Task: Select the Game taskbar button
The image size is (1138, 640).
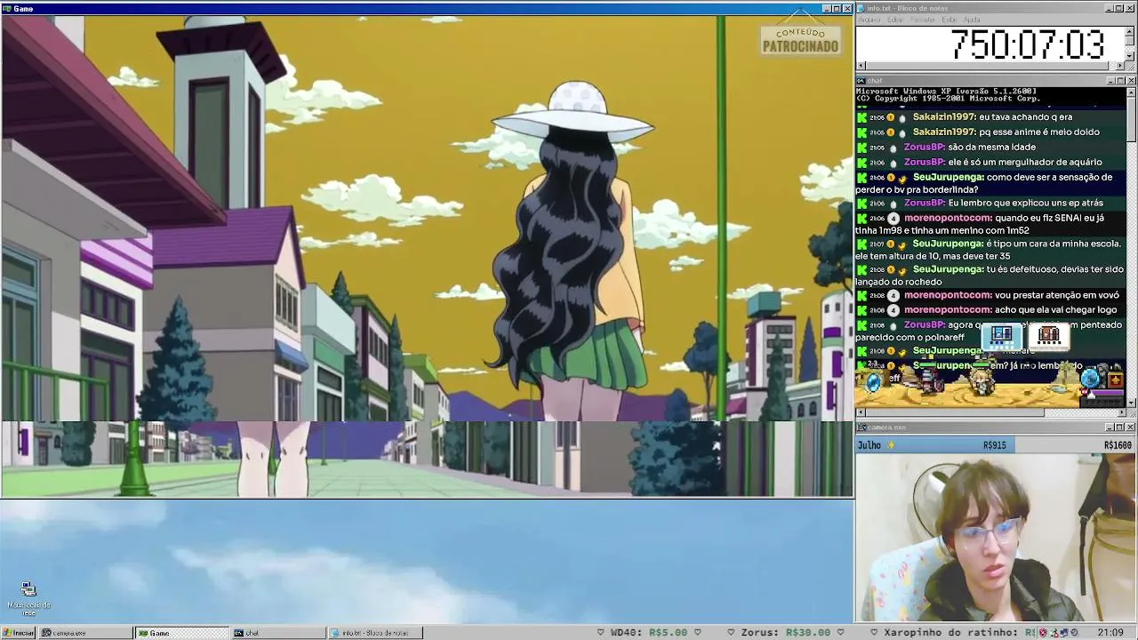Action: tap(182, 633)
